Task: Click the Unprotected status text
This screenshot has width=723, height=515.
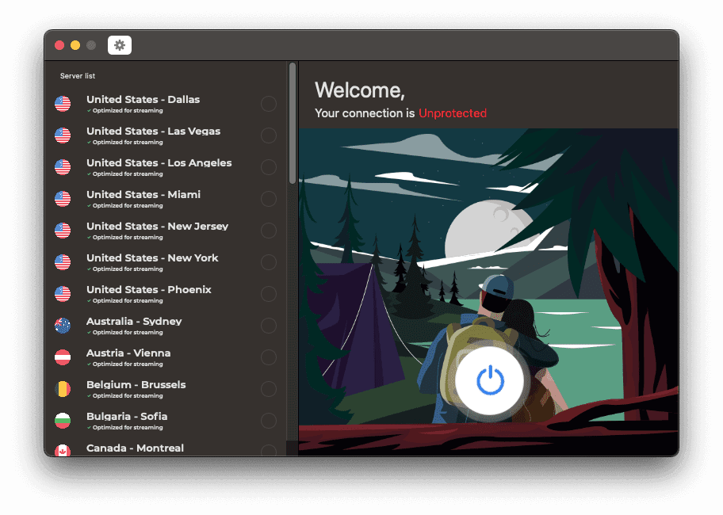Action: [453, 113]
